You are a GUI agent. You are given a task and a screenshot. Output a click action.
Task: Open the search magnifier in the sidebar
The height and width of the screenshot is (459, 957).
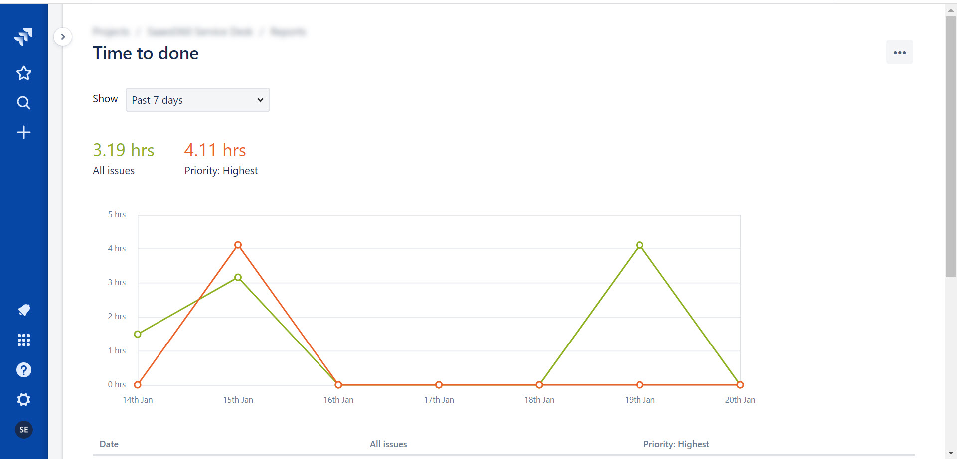pyautogui.click(x=23, y=103)
